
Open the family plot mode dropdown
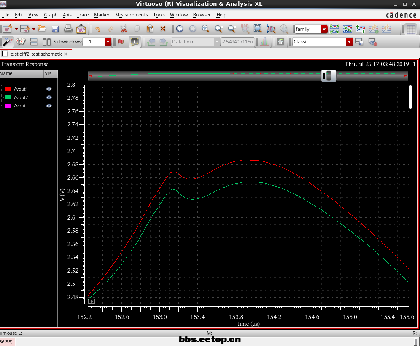click(324, 29)
